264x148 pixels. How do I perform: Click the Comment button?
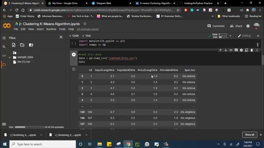click(216, 26)
